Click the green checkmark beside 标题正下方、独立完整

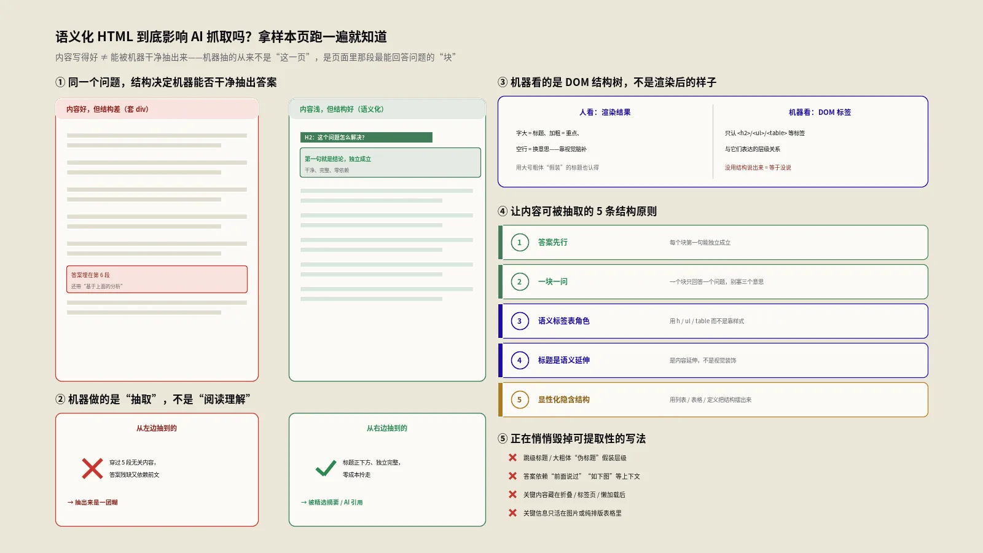pyautogui.click(x=326, y=468)
